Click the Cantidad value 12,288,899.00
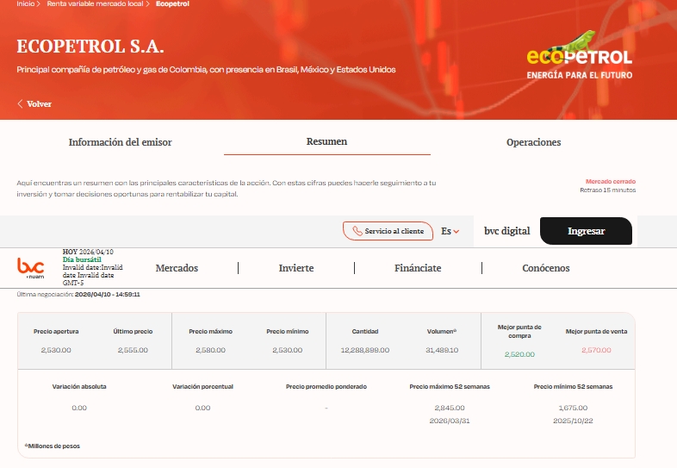 (x=365, y=350)
